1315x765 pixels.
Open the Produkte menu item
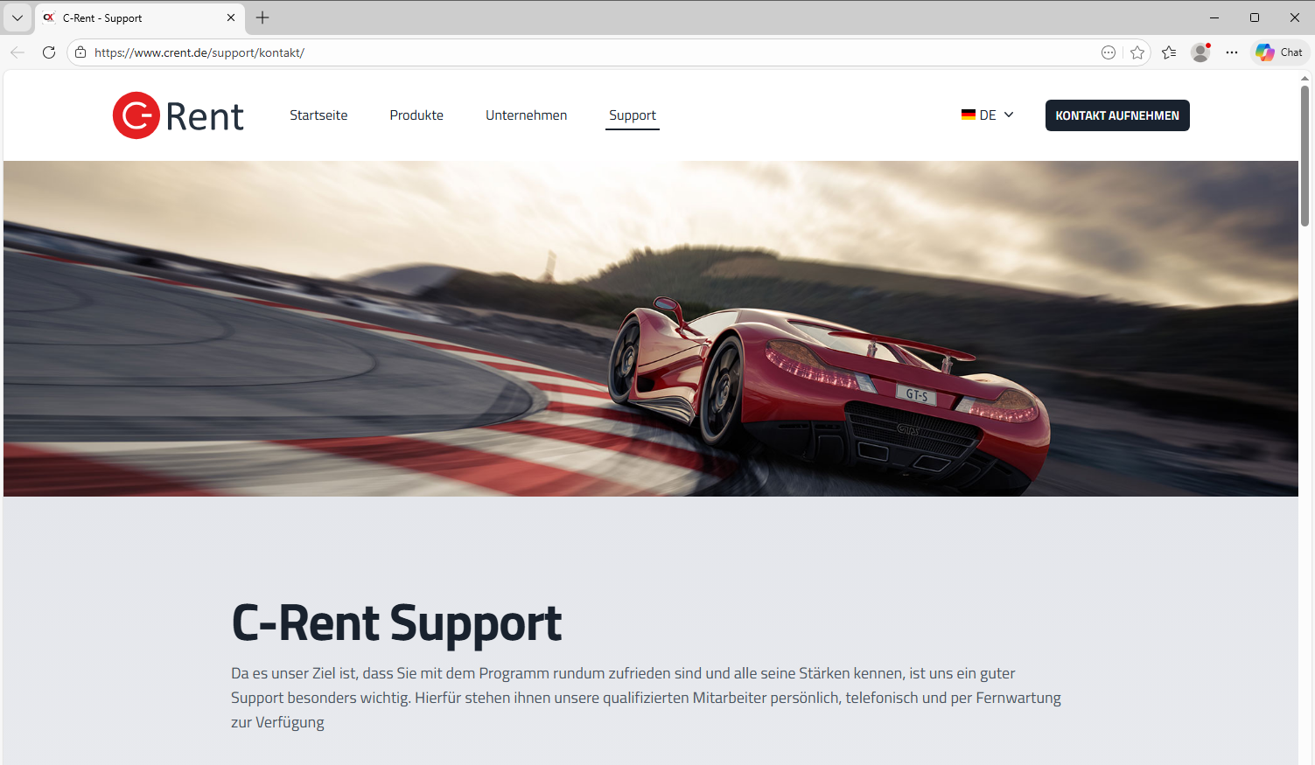point(416,115)
